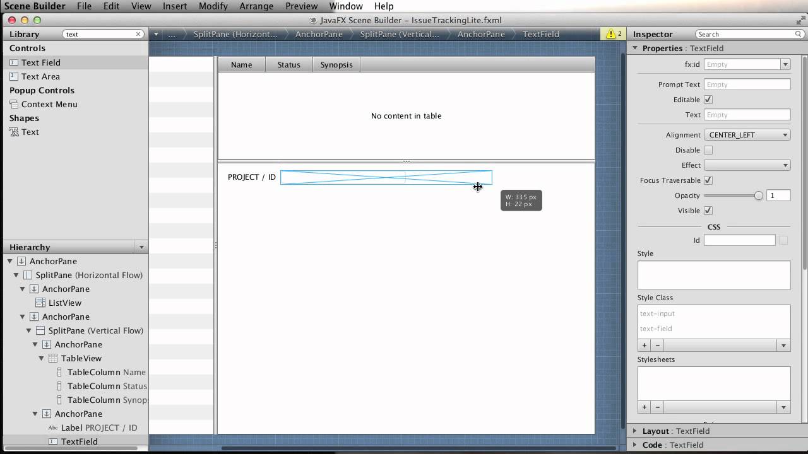Click the Opacity slider thumb
Image resolution: width=808 pixels, height=454 pixels.
click(759, 195)
